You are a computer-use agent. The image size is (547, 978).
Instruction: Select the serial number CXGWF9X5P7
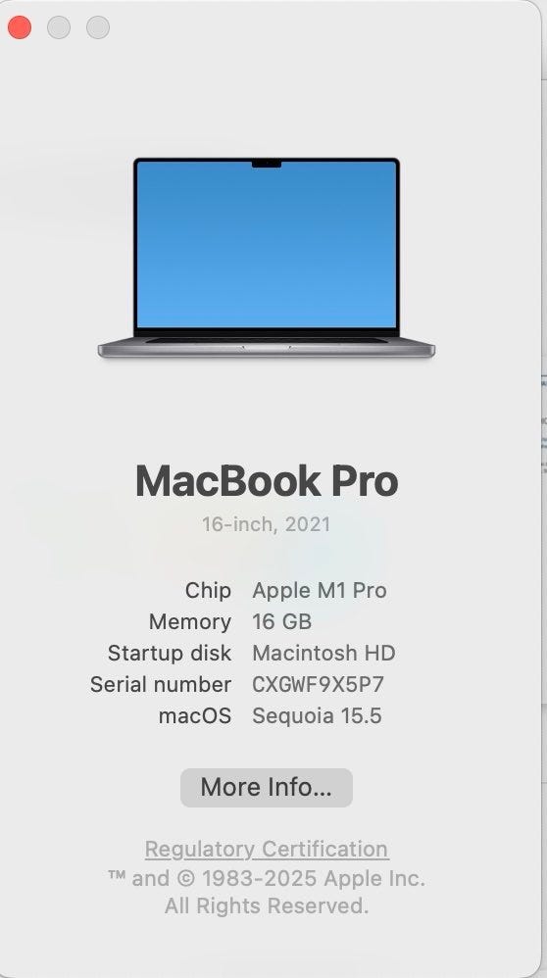(318, 684)
